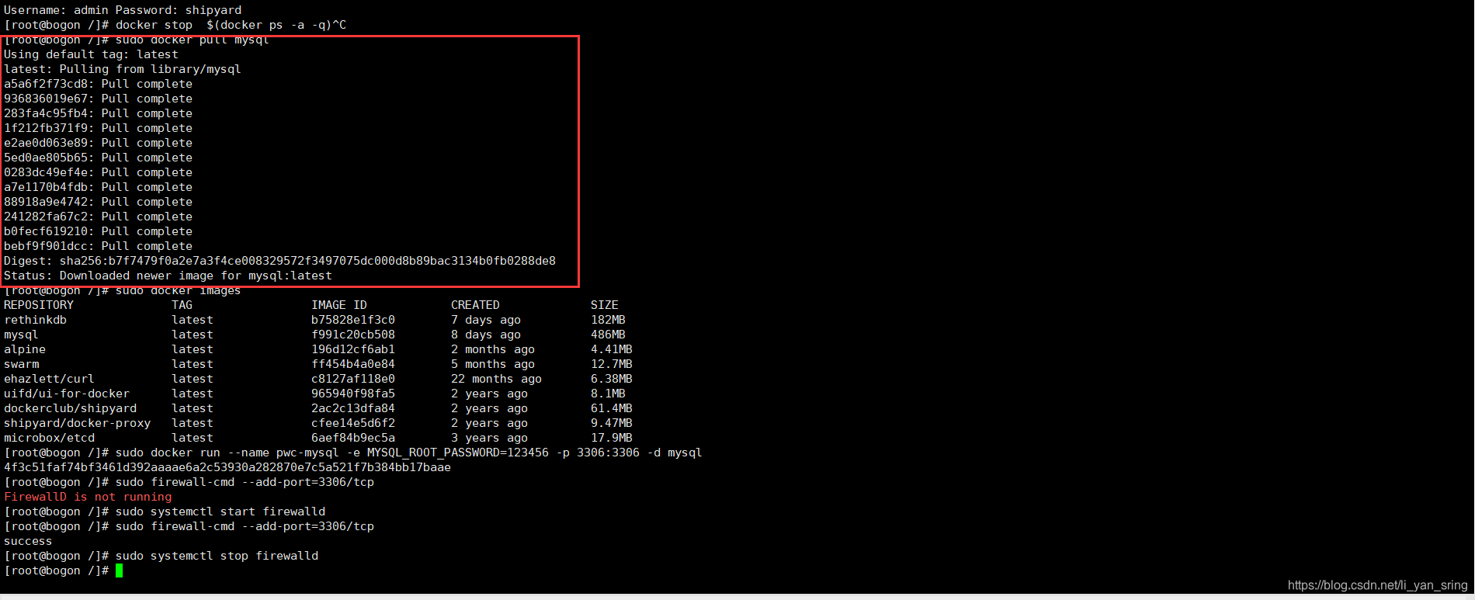Click the '3 years ago' created value
Image resolution: width=1475 pixels, height=600 pixels.
click(x=489, y=438)
